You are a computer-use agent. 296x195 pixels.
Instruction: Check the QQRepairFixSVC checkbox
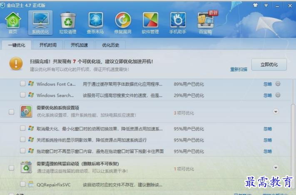(x=22, y=184)
